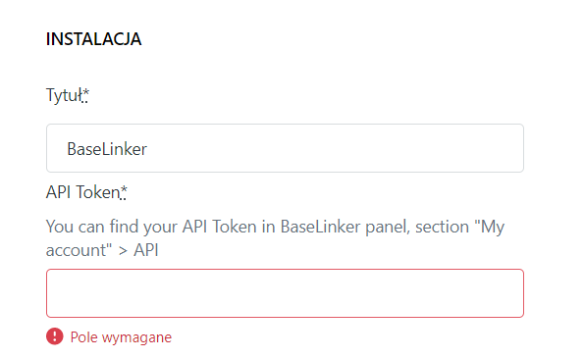Image resolution: width=584 pixels, height=359 pixels.
Task: Click the left edge of the API Token input
Action: click(x=54, y=293)
